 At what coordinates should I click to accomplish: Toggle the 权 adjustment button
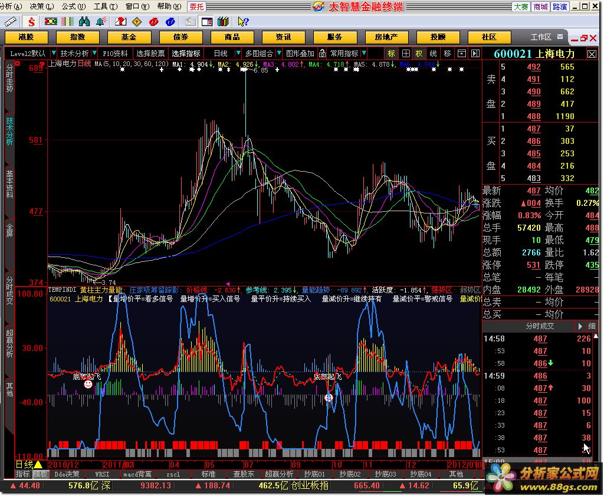pos(419,54)
